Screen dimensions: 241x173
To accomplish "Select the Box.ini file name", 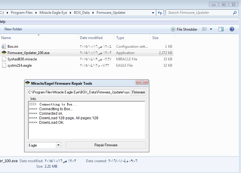I will point(13,46).
